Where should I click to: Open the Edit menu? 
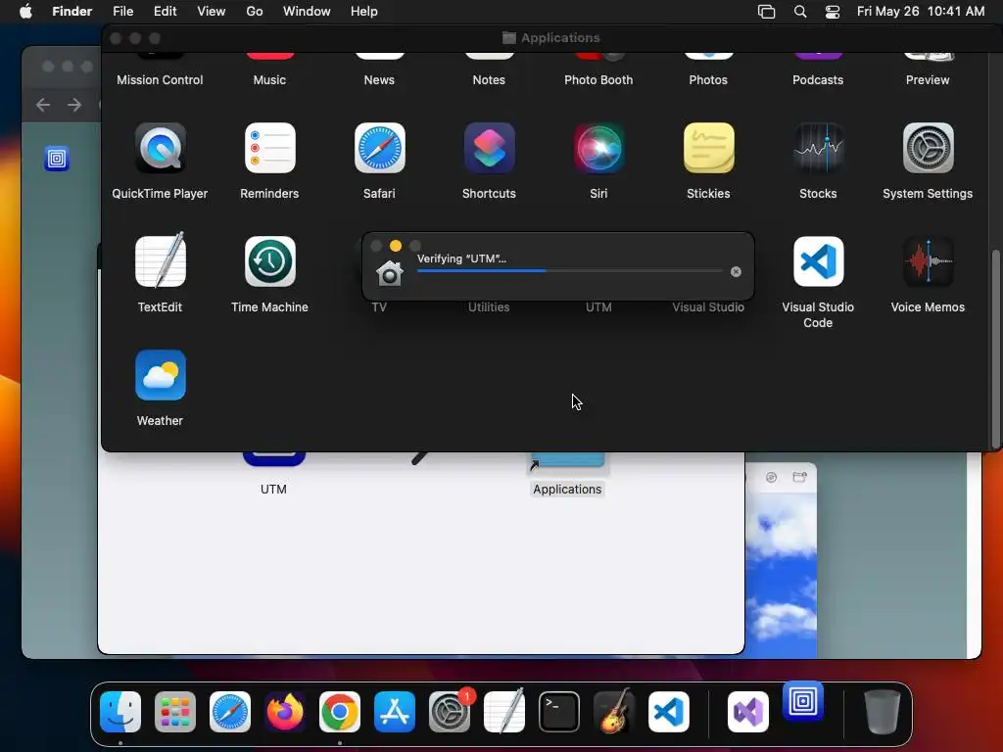[165, 12]
